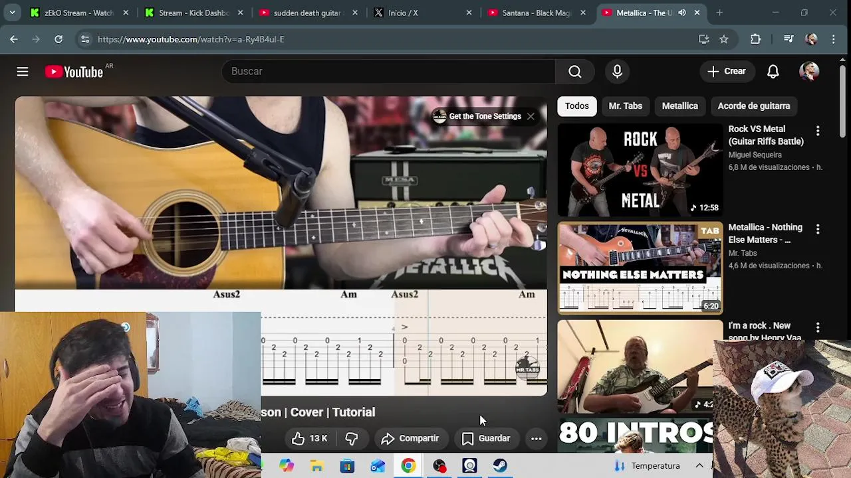Open media control icon in Chrome toolbar
The height and width of the screenshot is (478, 851).
click(789, 39)
